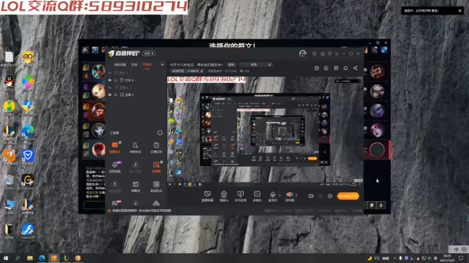Screen dimensions: 469x263
Task: Open the QQ penguin desktop icon
Action: click(9, 83)
